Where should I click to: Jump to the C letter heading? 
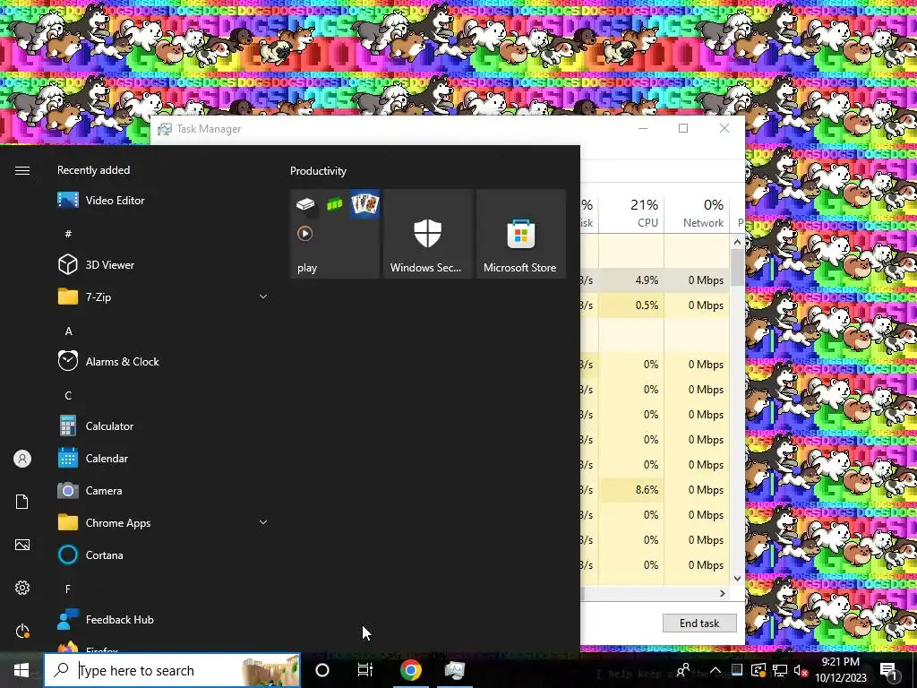coord(68,395)
